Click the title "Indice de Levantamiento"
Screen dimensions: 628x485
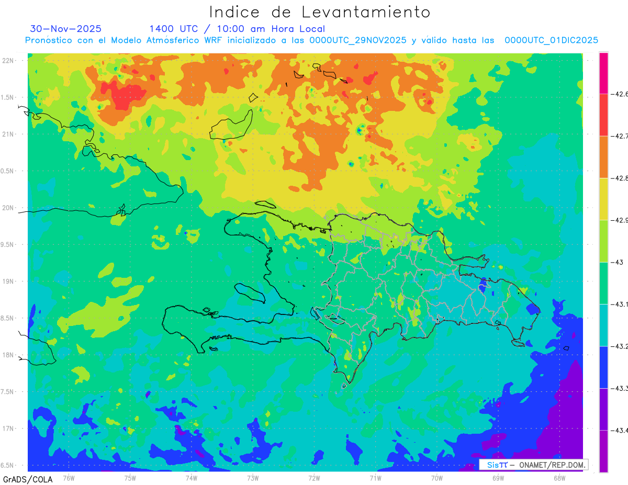(x=320, y=12)
